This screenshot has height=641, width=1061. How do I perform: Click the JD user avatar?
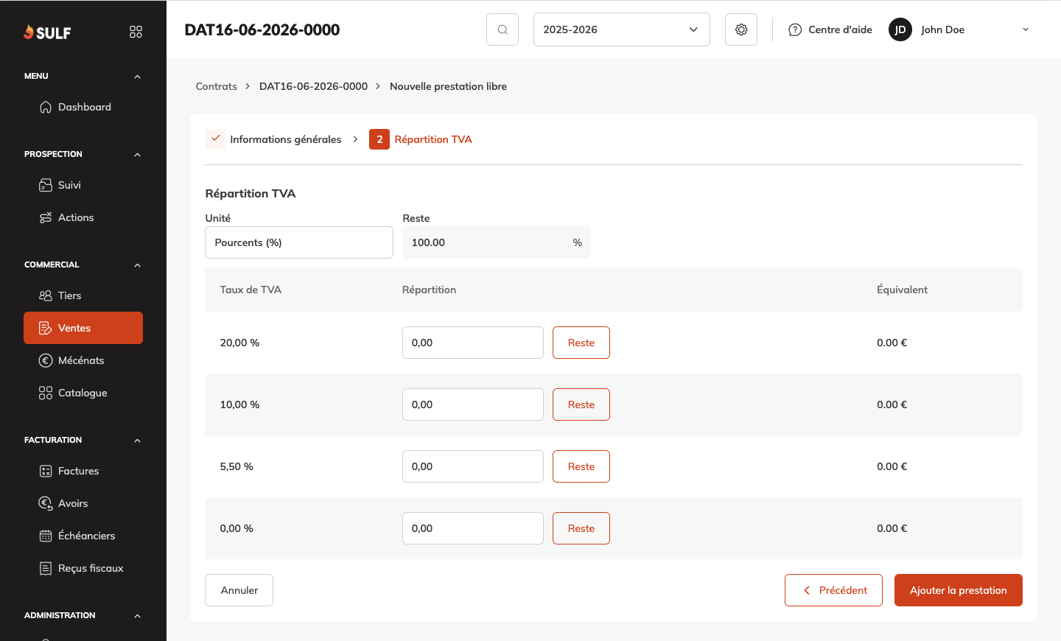pyautogui.click(x=900, y=29)
